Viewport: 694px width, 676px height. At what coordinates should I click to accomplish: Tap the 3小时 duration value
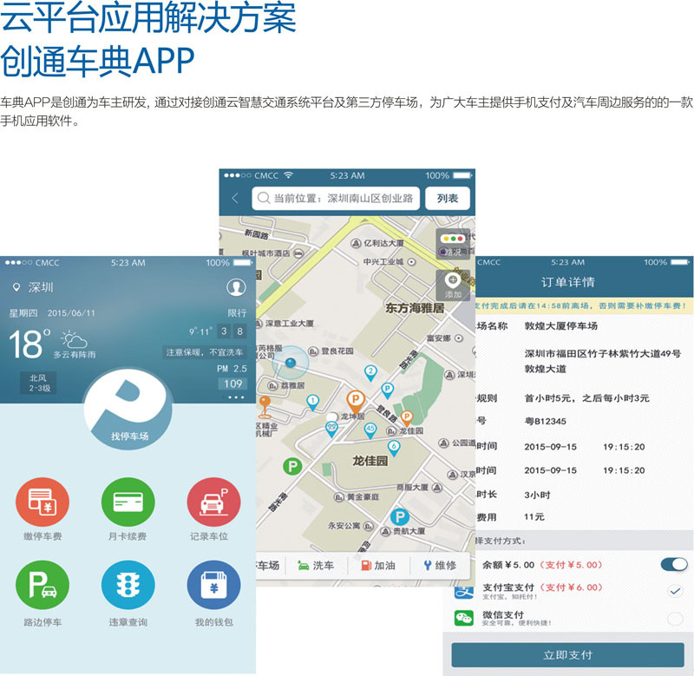pyautogui.click(x=537, y=495)
